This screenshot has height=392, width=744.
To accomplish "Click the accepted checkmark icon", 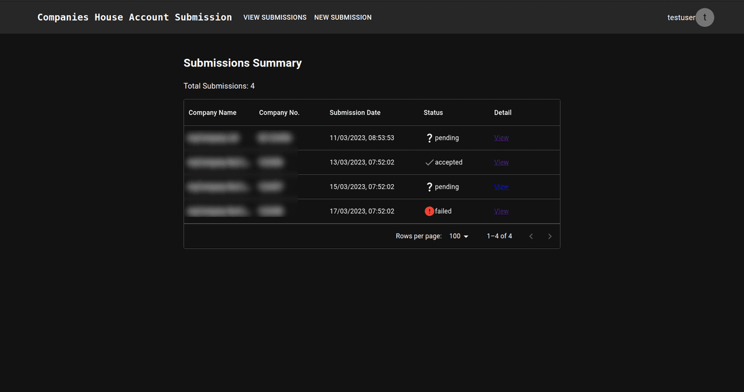I will click(x=429, y=163).
